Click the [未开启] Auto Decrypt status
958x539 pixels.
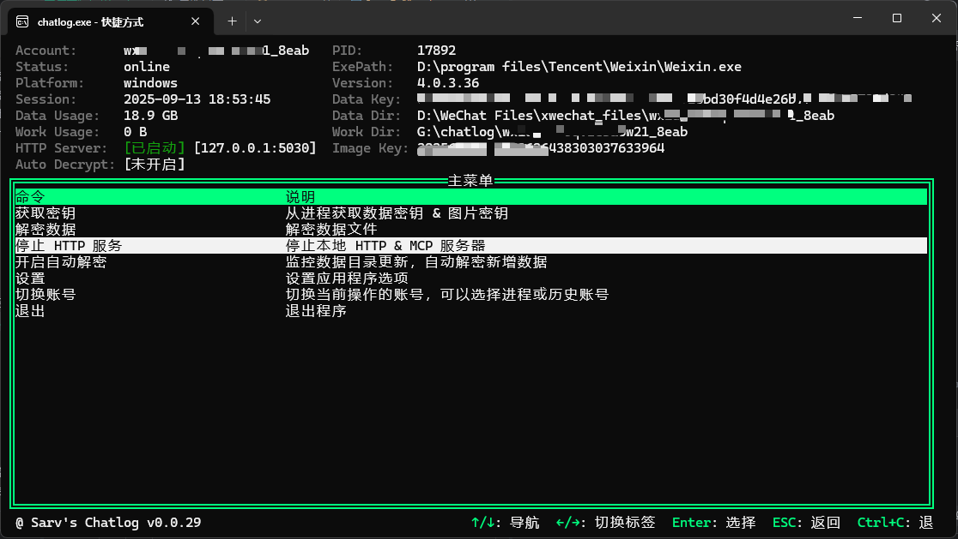tap(155, 165)
